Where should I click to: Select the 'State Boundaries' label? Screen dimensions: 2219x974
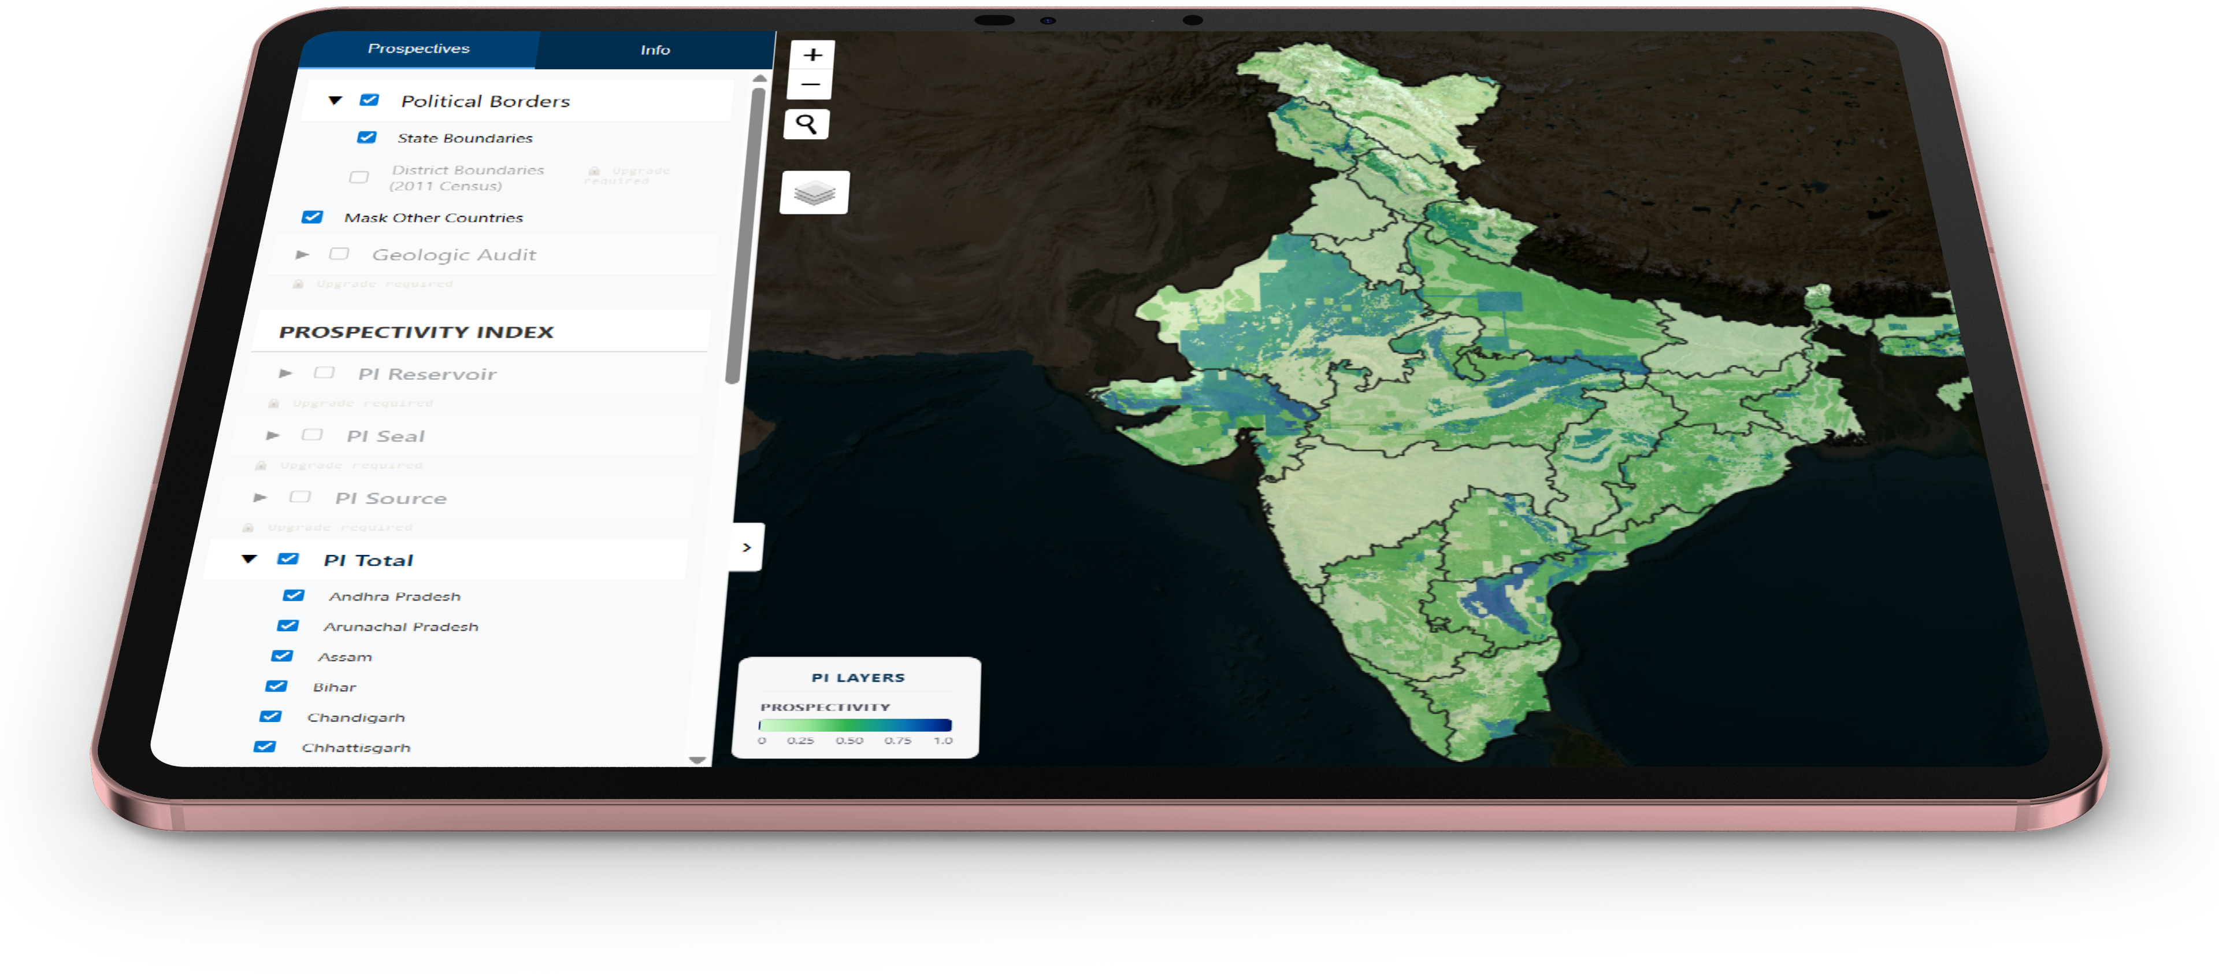[x=465, y=138]
